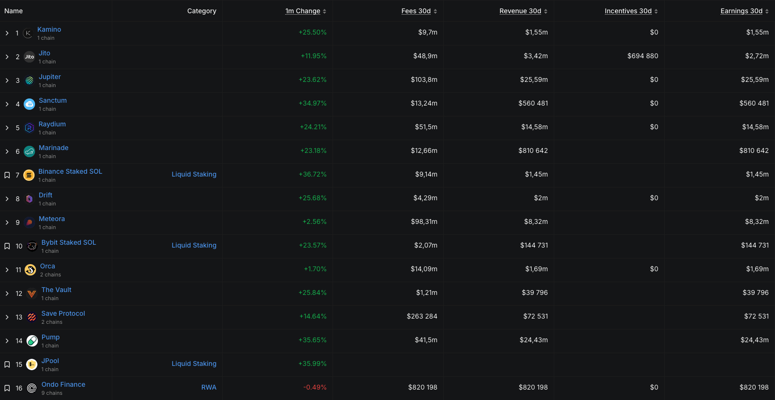
Task: Open the Meteora protocol link
Action: pyautogui.click(x=52, y=219)
